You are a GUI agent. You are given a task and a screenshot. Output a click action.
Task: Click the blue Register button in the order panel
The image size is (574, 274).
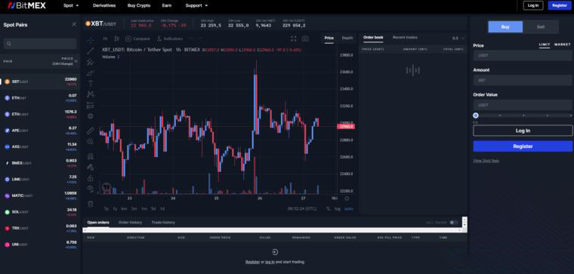click(x=523, y=146)
